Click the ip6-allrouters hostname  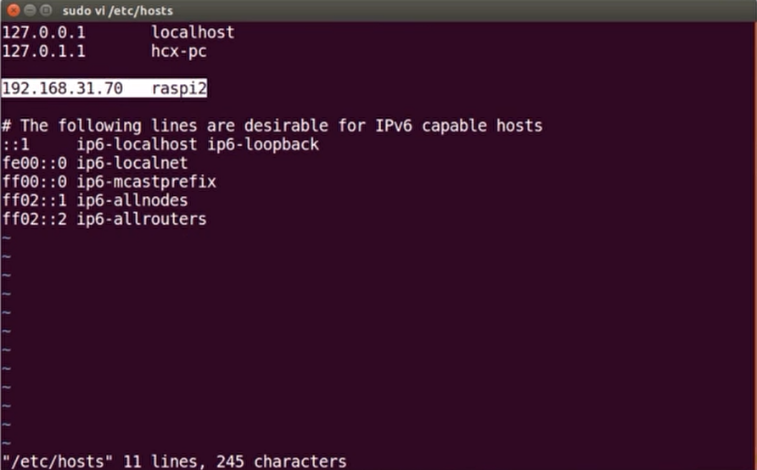141,219
